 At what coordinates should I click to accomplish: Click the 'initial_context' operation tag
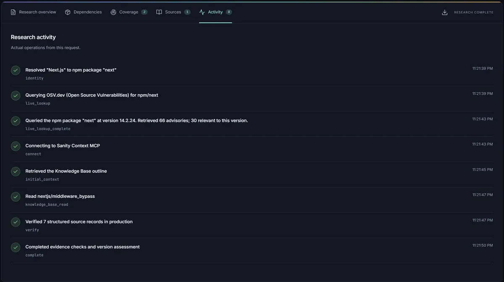[x=42, y=179]
